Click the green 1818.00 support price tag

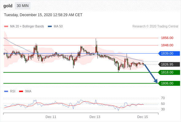169,72
